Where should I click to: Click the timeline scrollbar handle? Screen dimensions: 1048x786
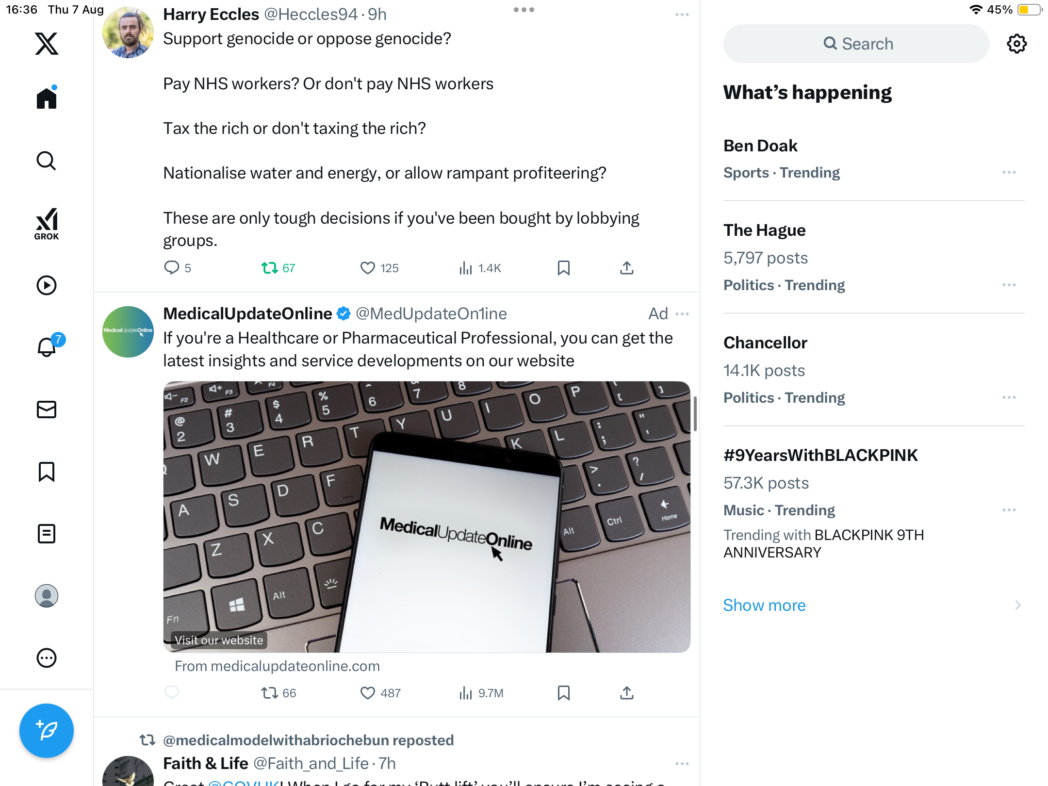tap(695, 413)
